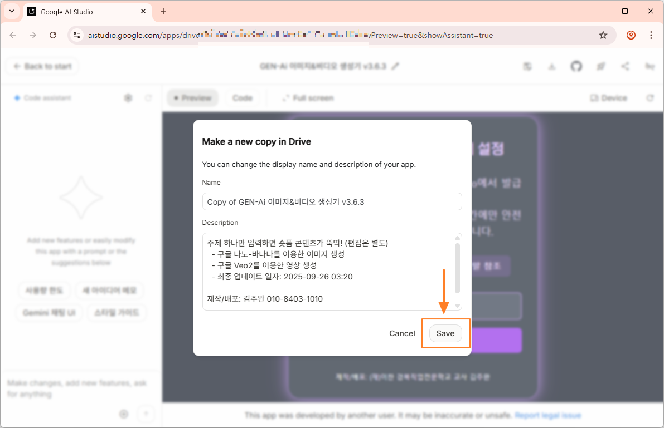Screen dimensions: 664x428
Task: Edit app title with pencil icon
Action: (395, 66)
